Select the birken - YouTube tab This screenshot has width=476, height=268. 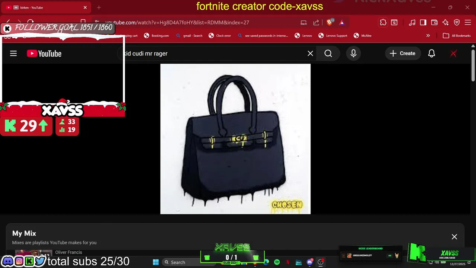[46, 7]
